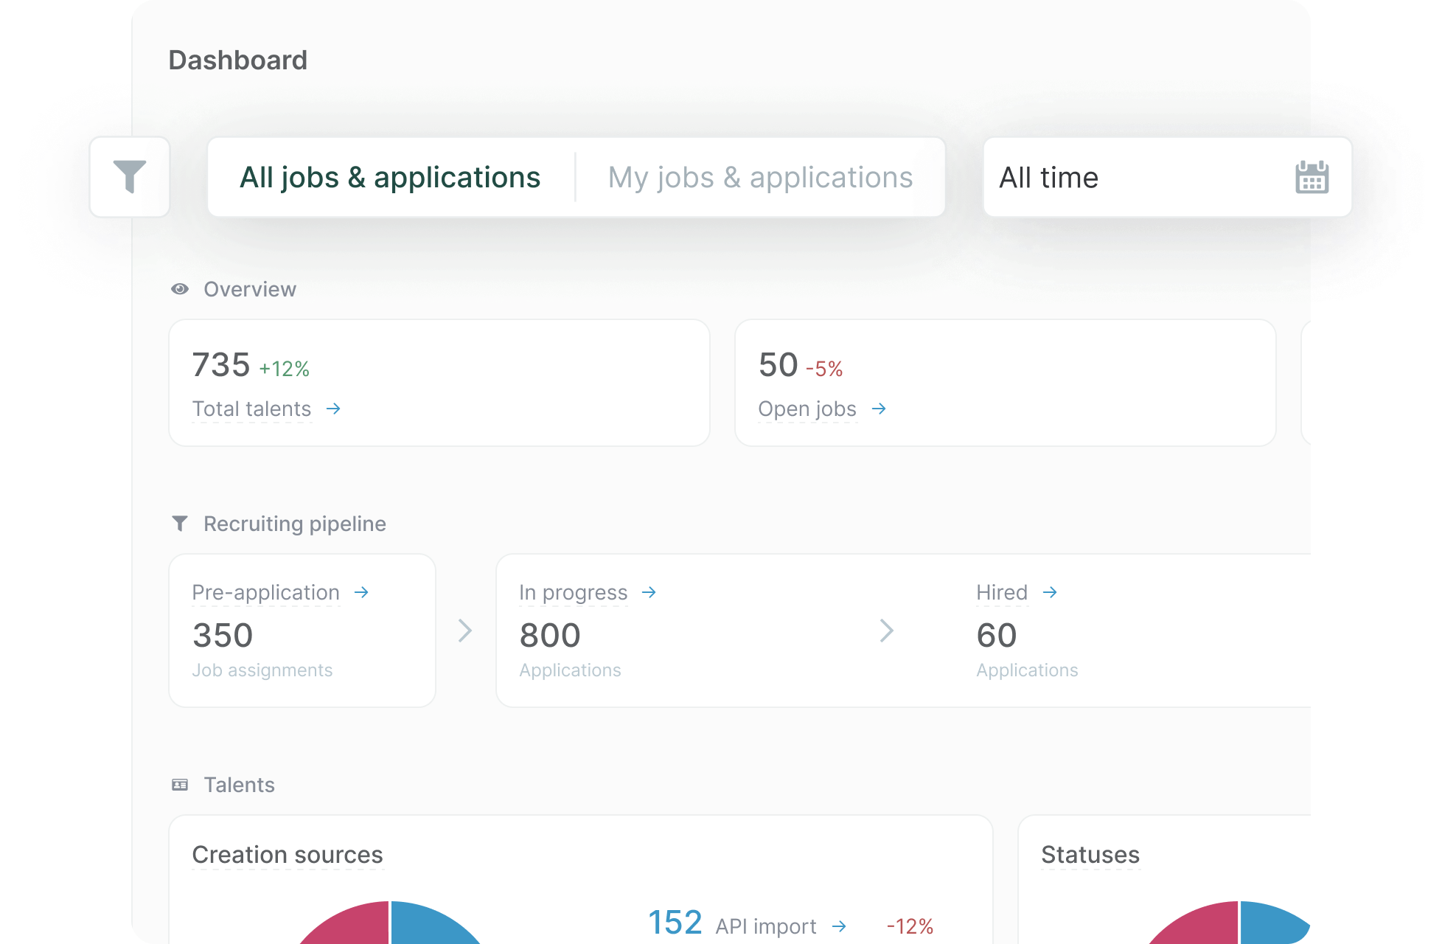This screenshot has height=944, width=1442.
Task: Click the arrow icon next to Total talents
Action: pyautogui.click(x=333, y=409)
